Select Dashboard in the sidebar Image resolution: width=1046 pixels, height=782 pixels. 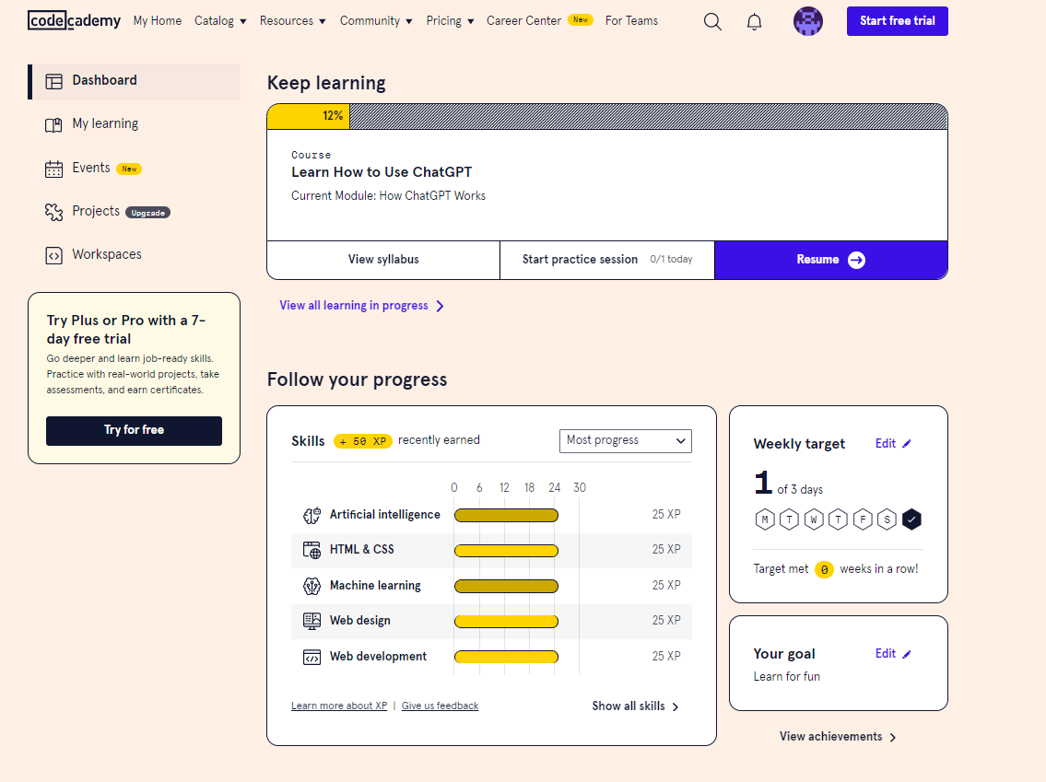point(134,81)
